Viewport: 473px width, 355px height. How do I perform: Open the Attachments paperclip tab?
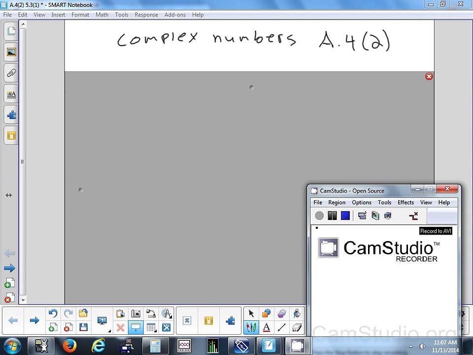[11, 73]
